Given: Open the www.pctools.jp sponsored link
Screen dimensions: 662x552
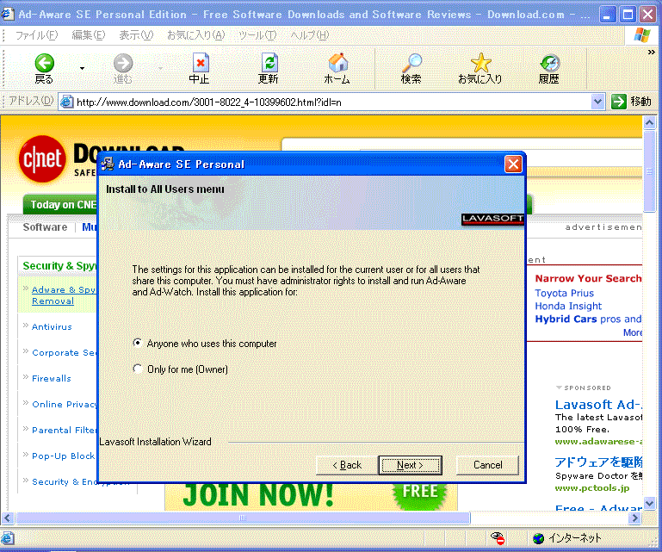Looking at the screenshot, I should (x=592, y=488).
